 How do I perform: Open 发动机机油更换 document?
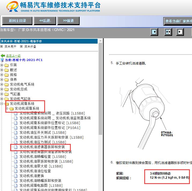point(32,176)
